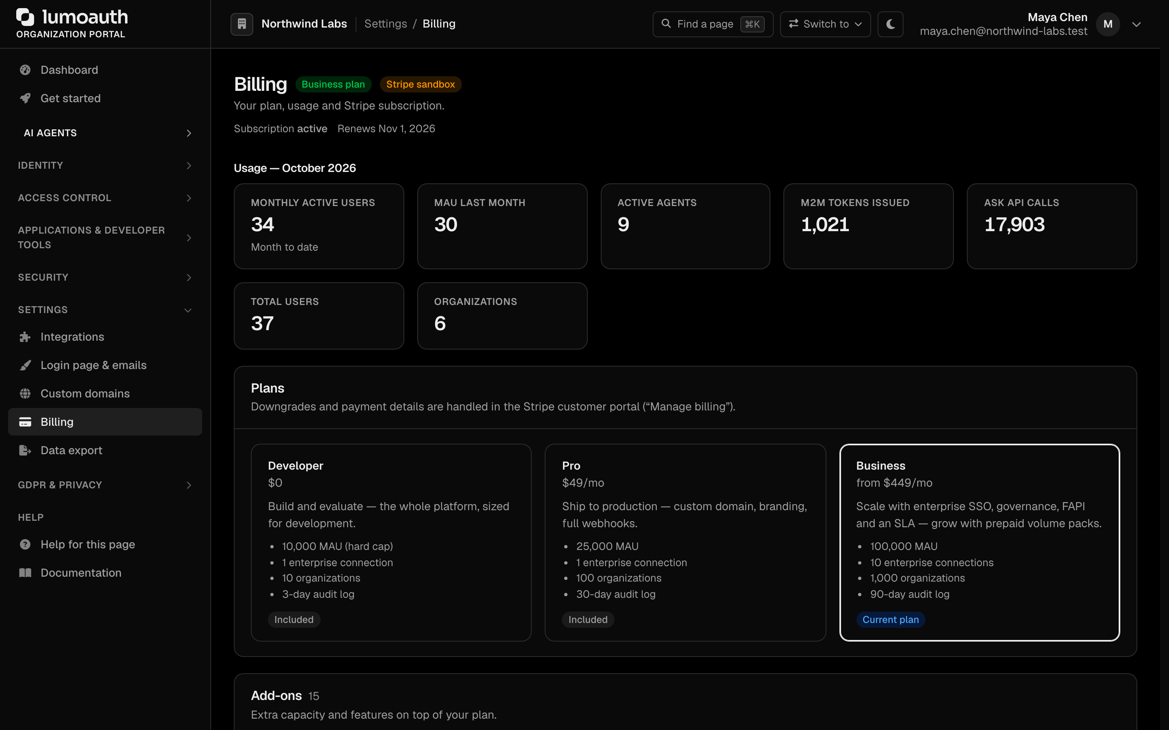This screenshot has width=1169, height=730.
Task: Click the Maya Chen avatar
Action: click(1108, 24)
